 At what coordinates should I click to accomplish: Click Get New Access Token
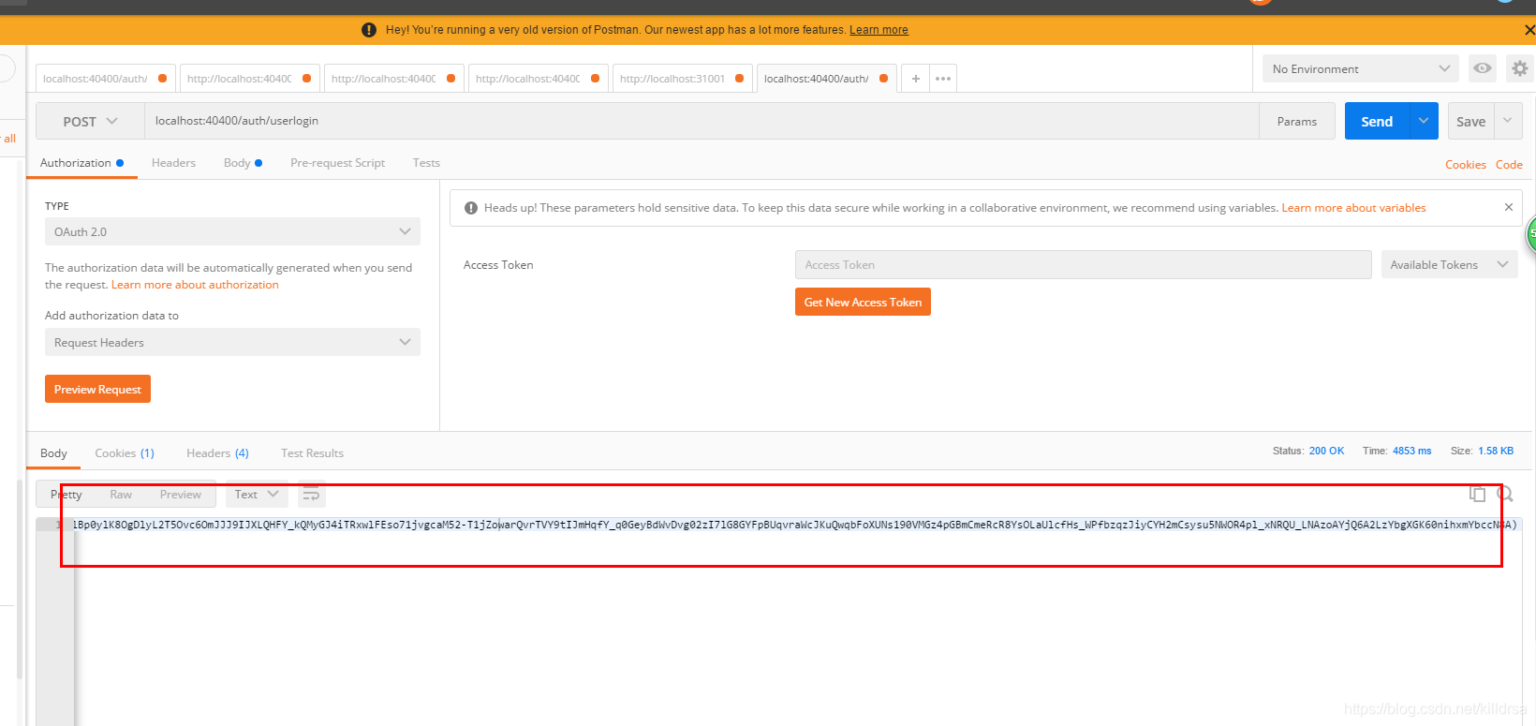pos(863,302)
